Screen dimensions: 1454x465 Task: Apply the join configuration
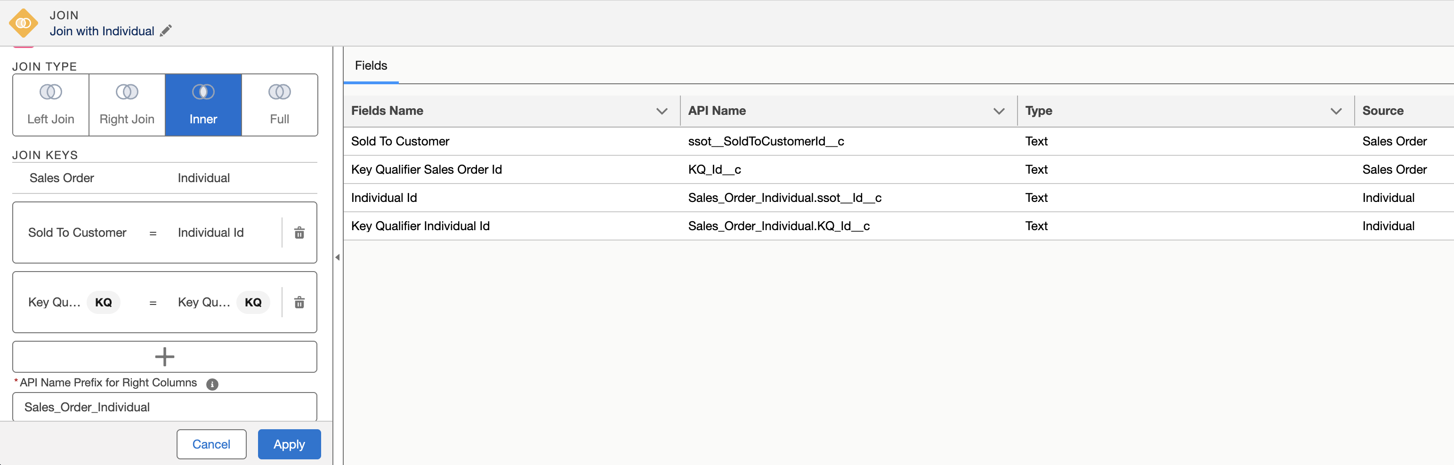point(289,444)
